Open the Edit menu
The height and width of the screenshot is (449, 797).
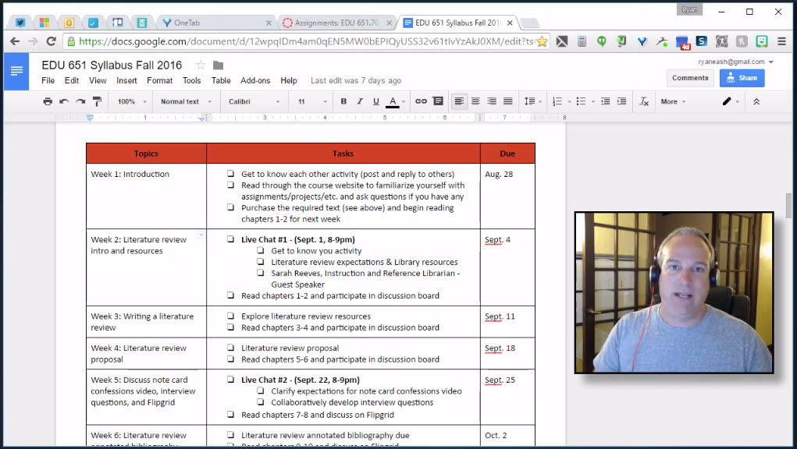tap(72, 80)
